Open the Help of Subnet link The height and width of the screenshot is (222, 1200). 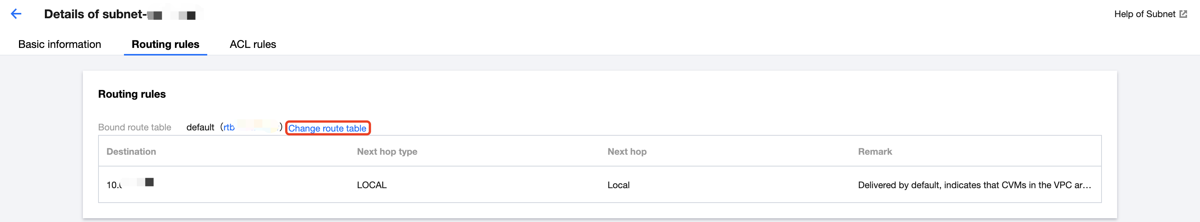coord(1144,14)
